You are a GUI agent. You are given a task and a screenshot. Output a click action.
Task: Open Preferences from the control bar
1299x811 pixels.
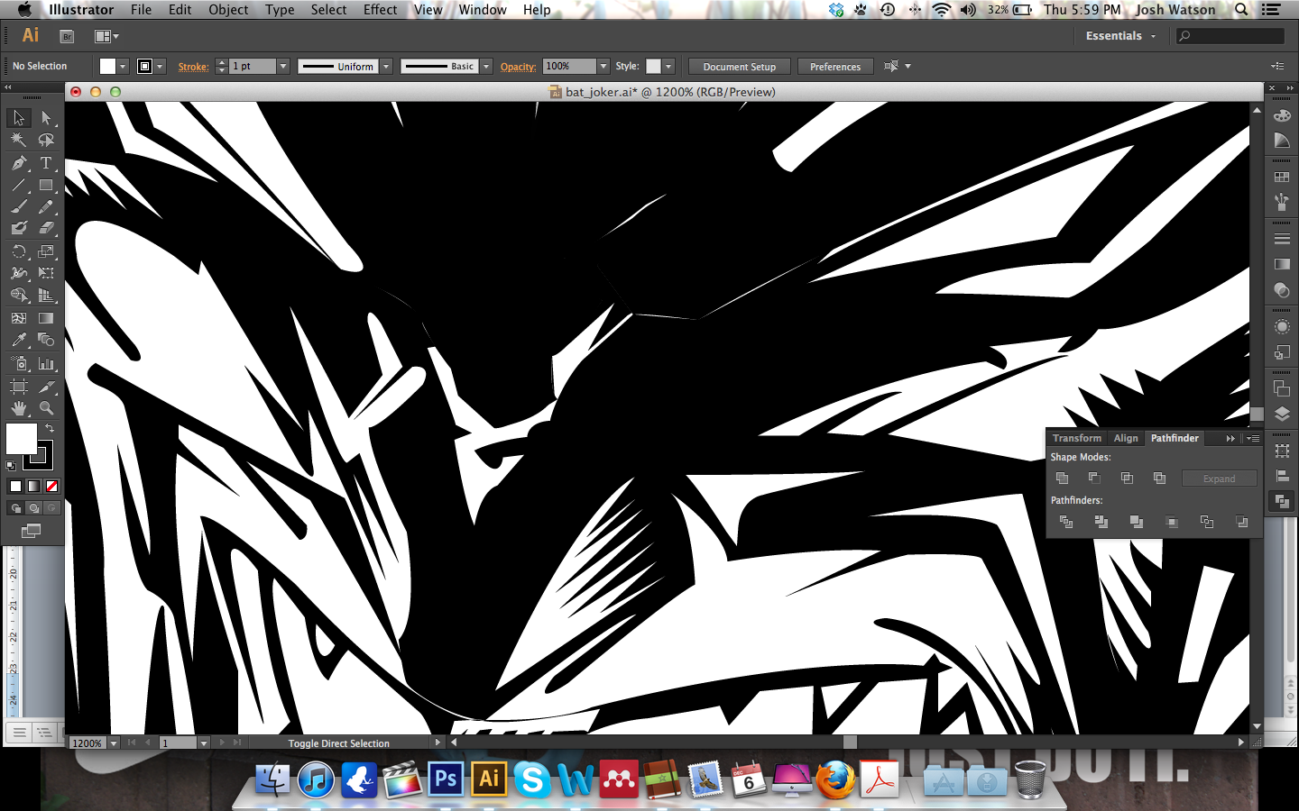pyautogui.click(x=834, y=67)
